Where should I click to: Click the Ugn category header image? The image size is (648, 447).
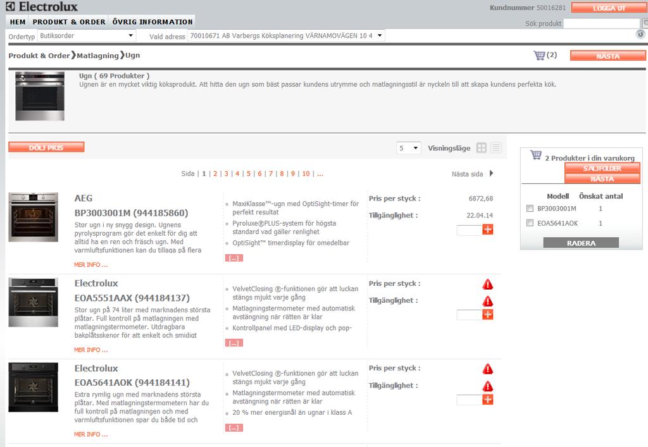pyautogui.click(x=40, y=96)
